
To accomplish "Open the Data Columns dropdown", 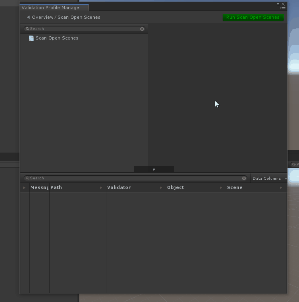I will 269,179.
